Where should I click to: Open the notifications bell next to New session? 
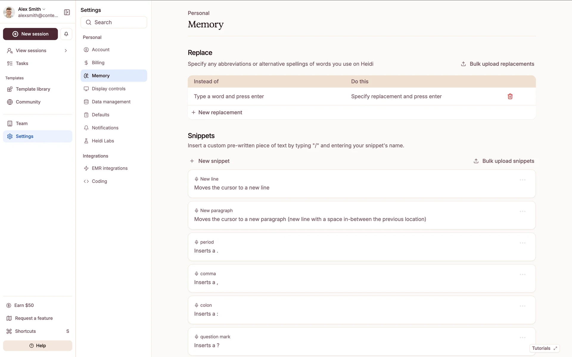coord(66,34)
